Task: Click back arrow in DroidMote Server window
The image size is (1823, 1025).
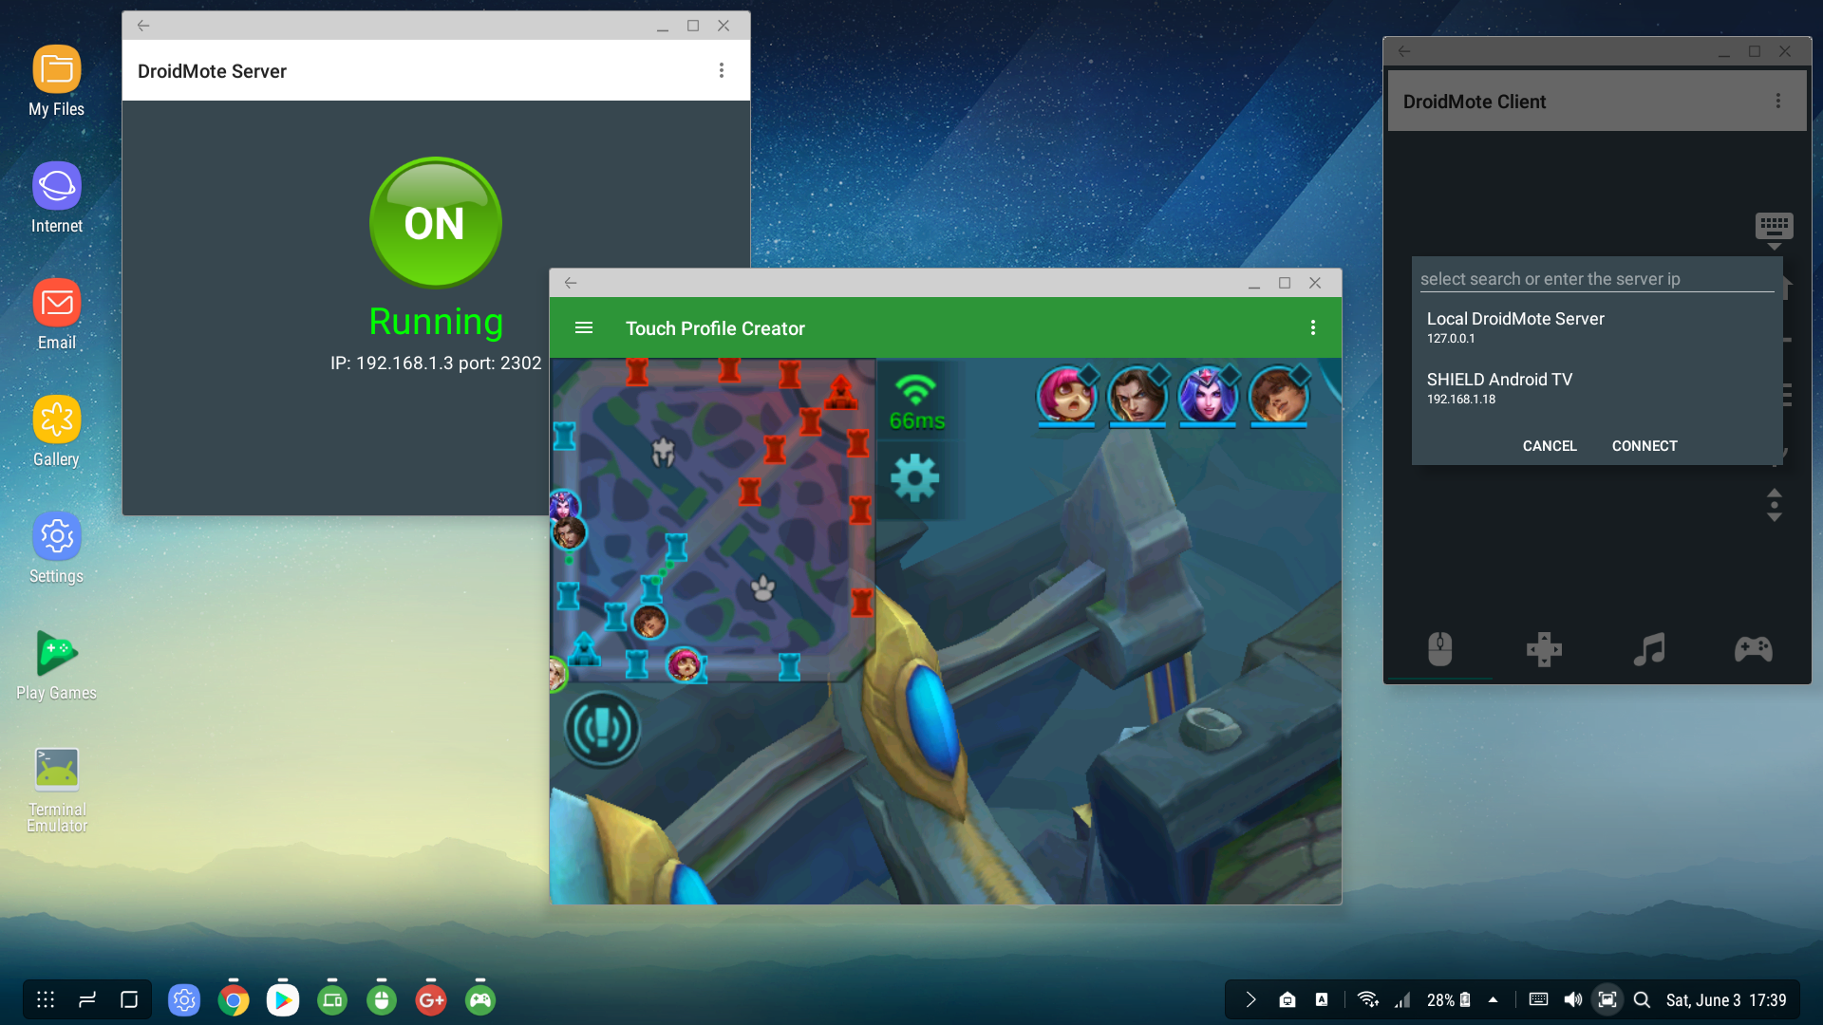Action: pos(143,26)
